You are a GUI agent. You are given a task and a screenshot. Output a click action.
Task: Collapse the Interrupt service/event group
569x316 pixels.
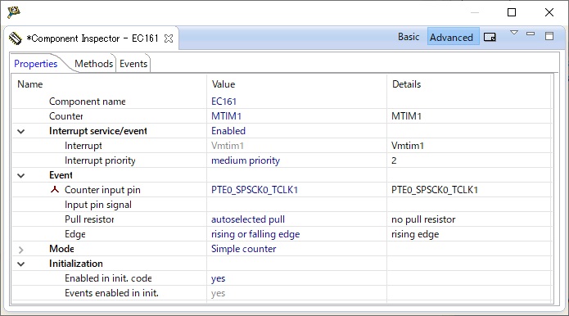click(x=21, y=131)
